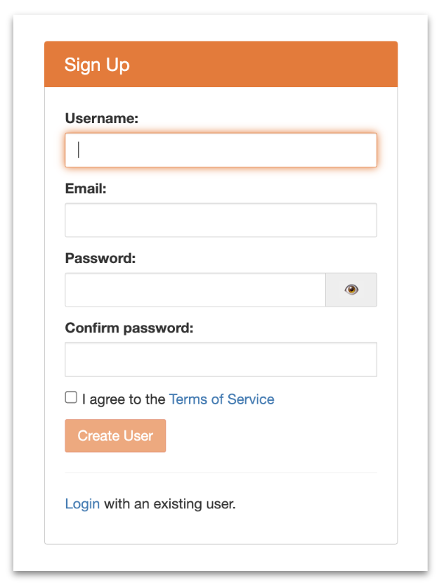Click the Sign Up header bar
Image resolution: width=444 pixels, height=585 pixels.
(x=221, y=64)
